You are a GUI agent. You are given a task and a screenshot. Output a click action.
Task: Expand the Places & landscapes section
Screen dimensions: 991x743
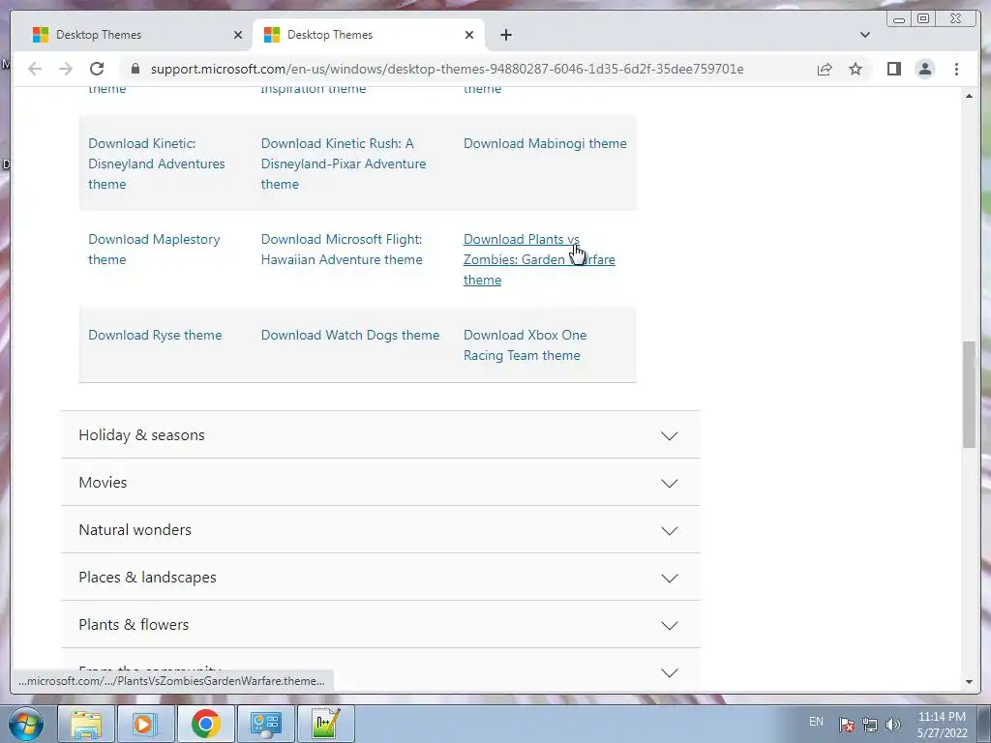tap(380, 578)
